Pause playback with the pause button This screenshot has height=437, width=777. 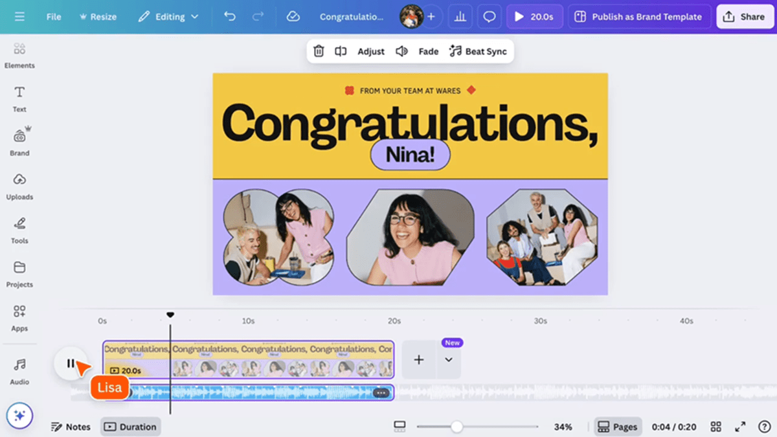[x=70, y=363]
